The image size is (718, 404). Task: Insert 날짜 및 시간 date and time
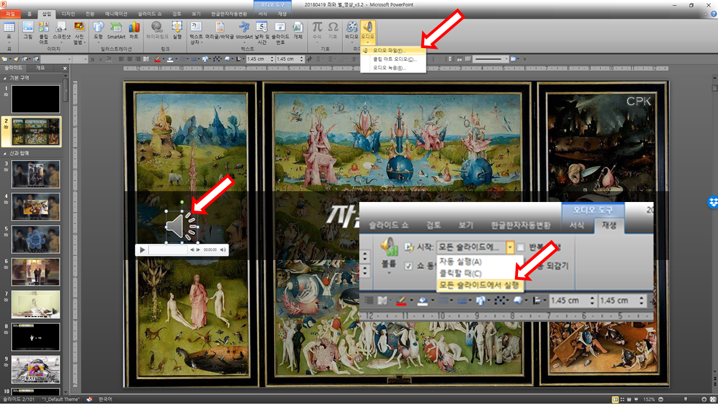(262, 32)
